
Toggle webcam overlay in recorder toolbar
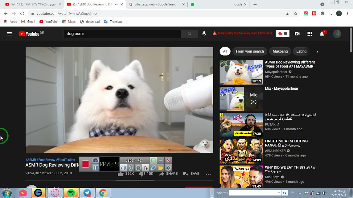(138, 168)
